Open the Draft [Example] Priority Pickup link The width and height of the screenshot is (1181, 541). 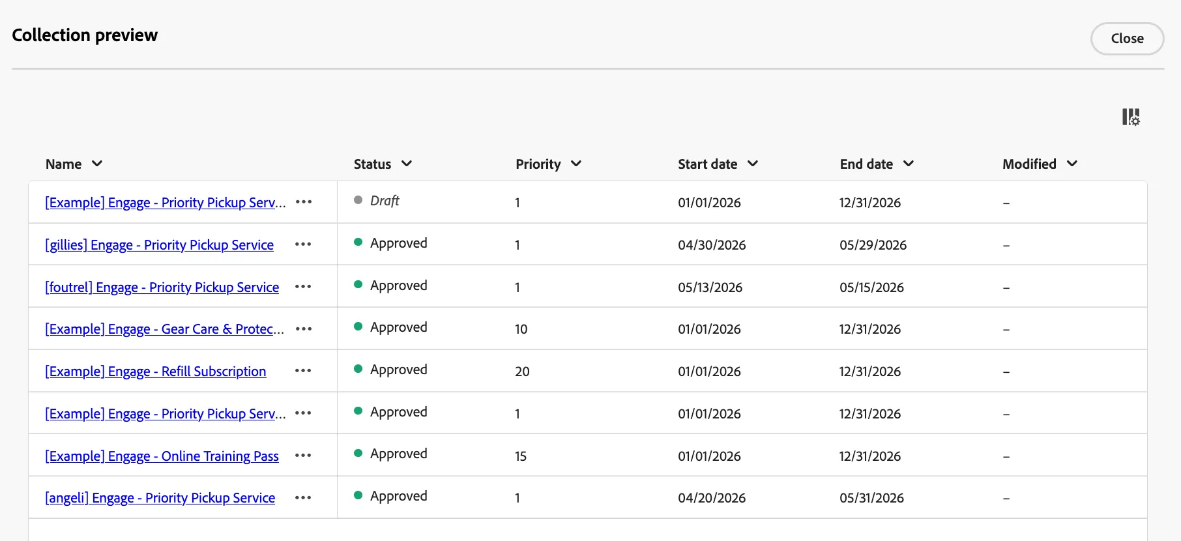pyautogui.click(x=166, y=203)
